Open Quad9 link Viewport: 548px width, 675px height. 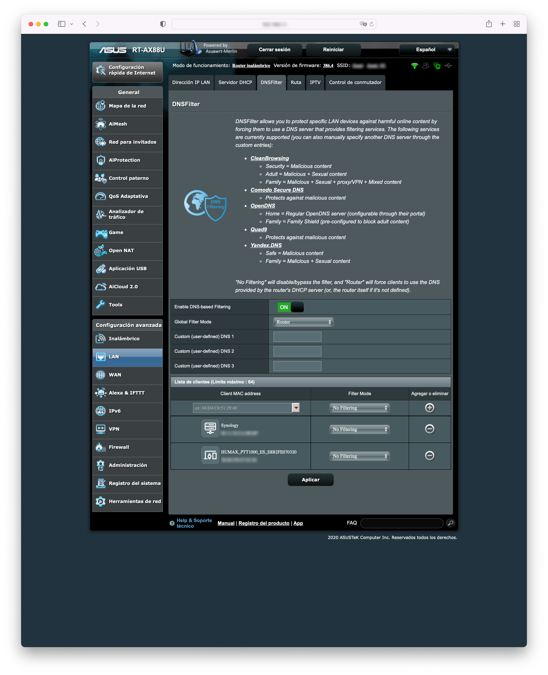(259, 229)
